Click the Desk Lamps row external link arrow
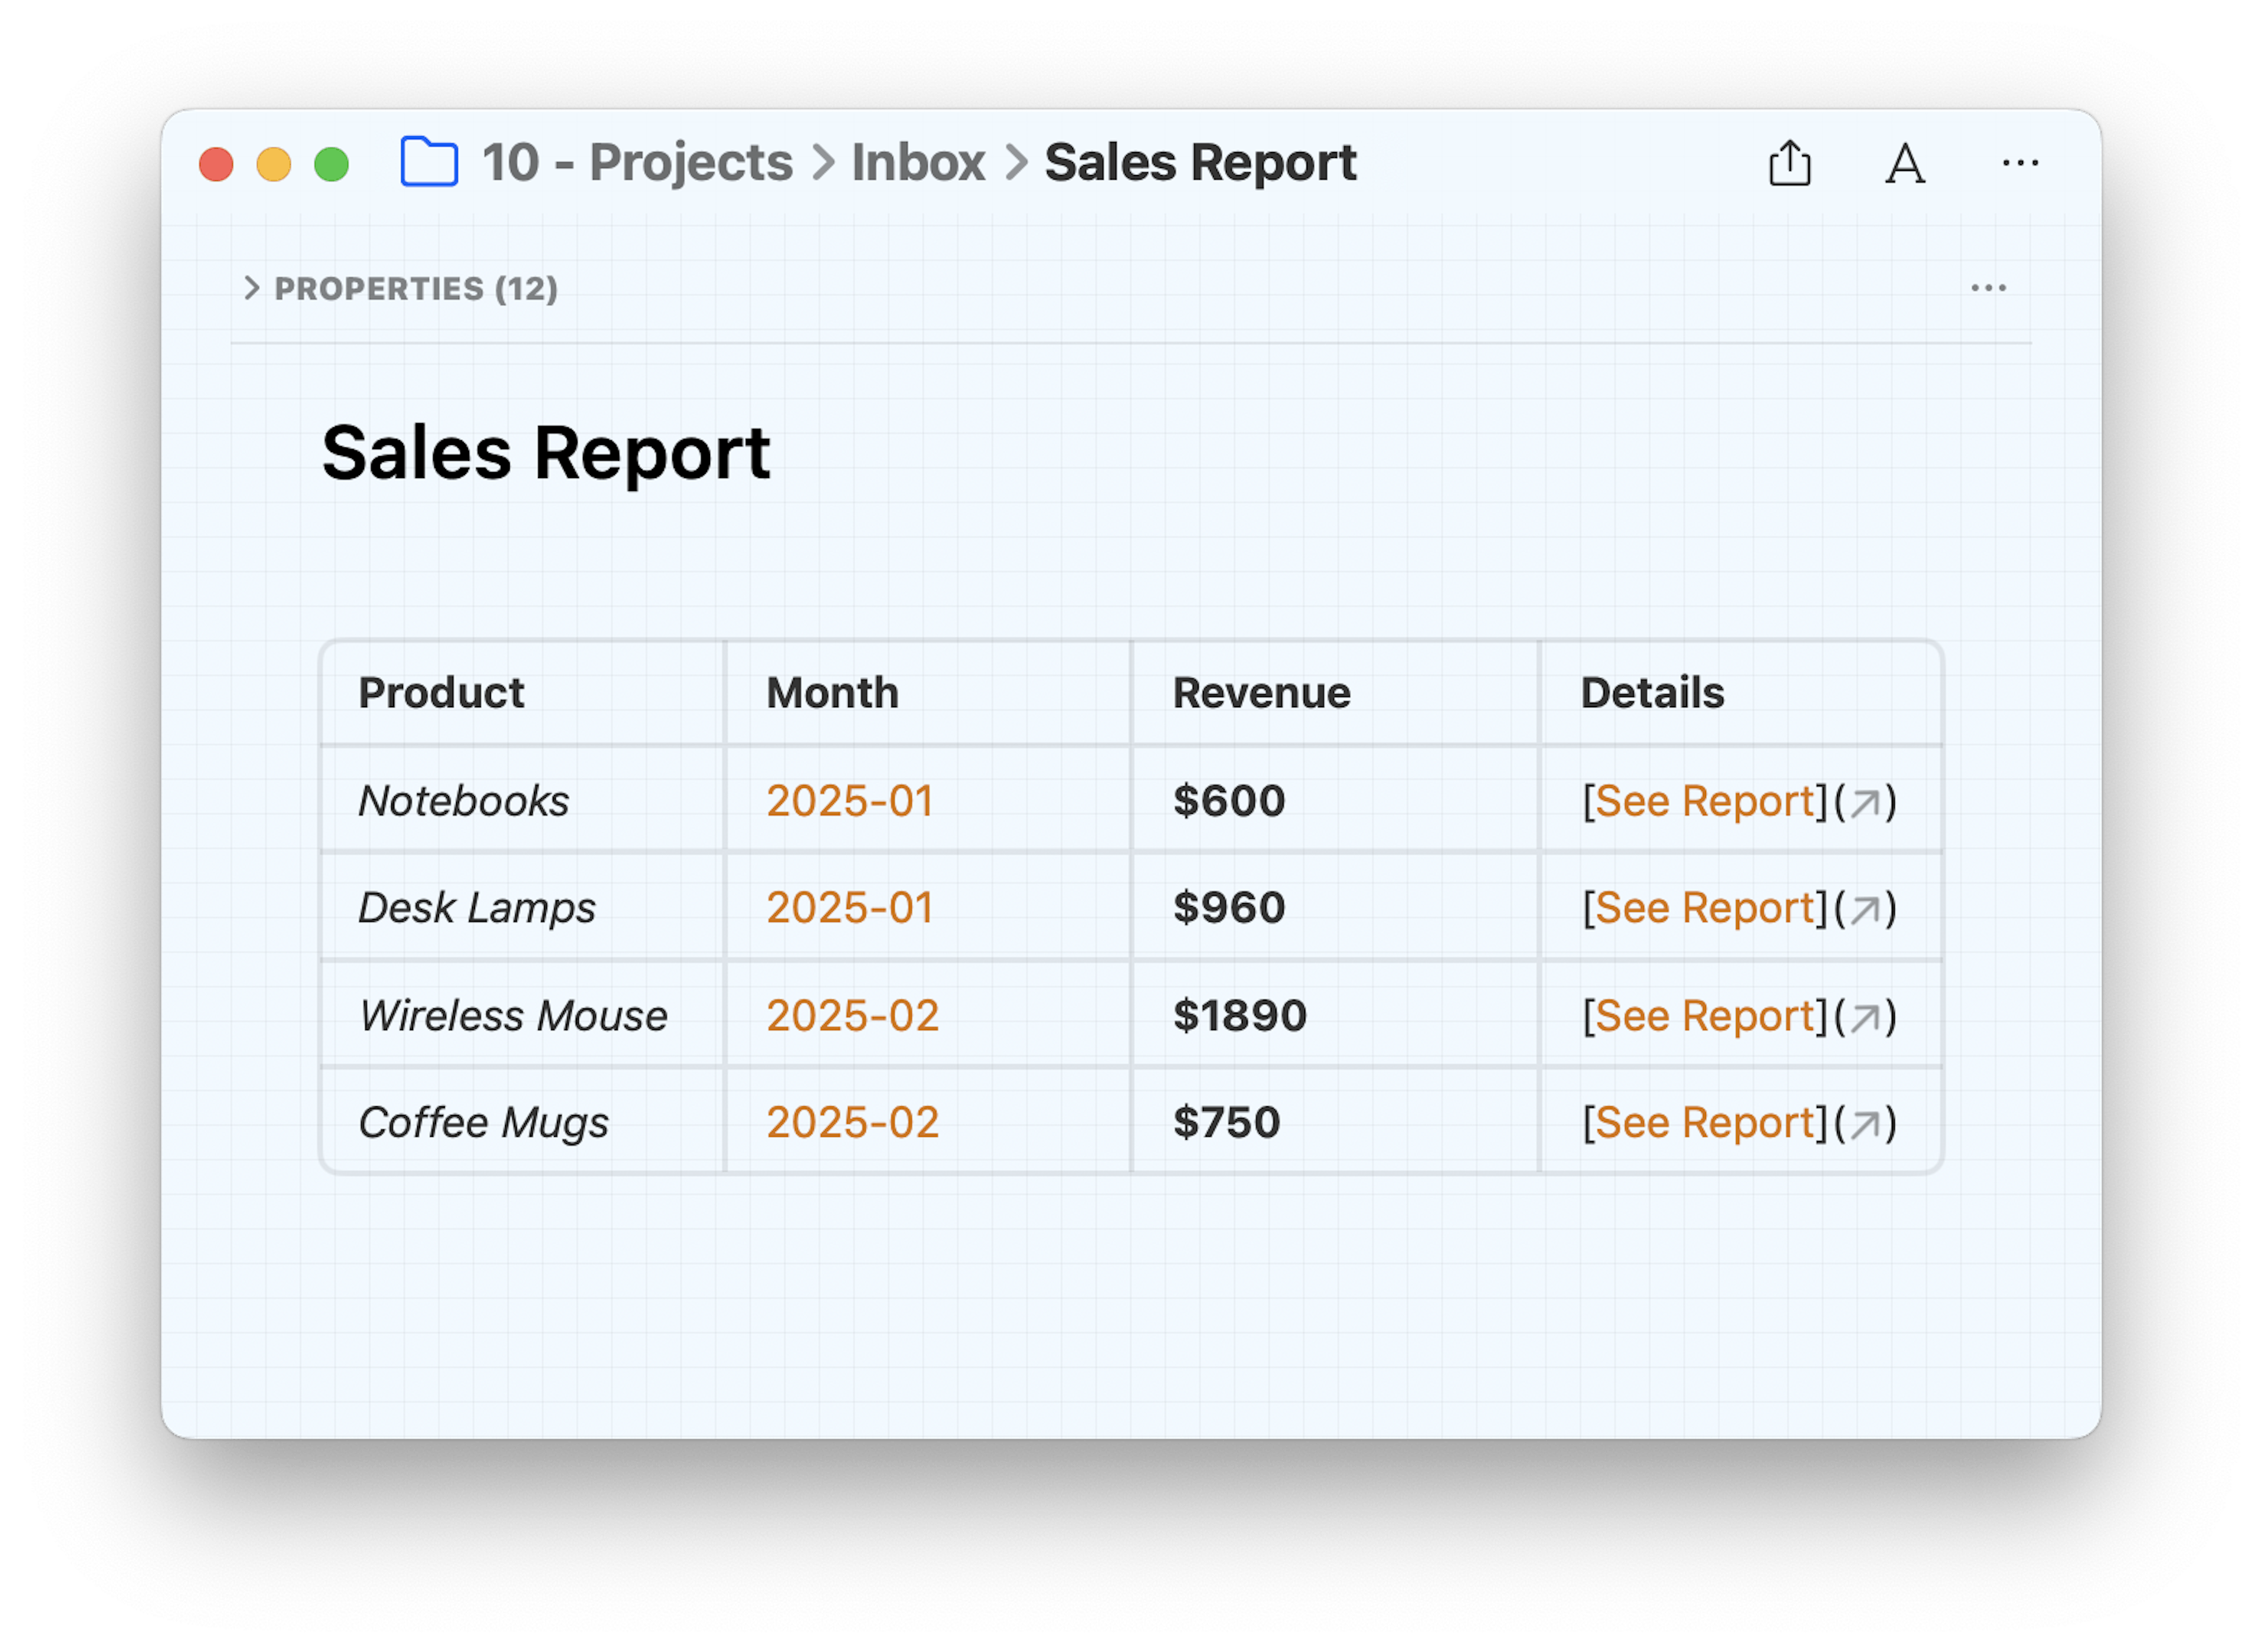Viewport: 2263px width, 1652px height. [1864, 910]
